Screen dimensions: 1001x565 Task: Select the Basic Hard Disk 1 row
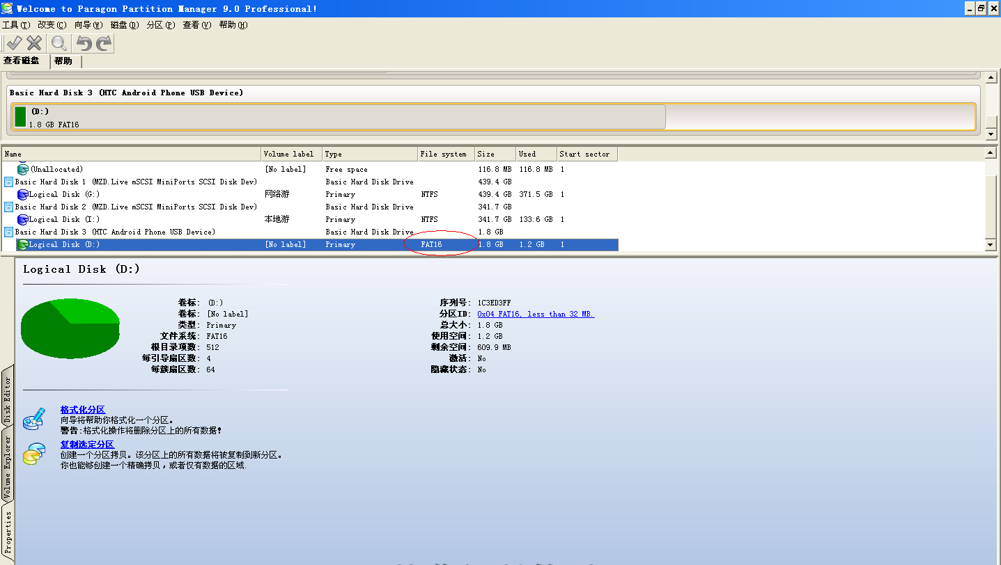pos(311,182)
